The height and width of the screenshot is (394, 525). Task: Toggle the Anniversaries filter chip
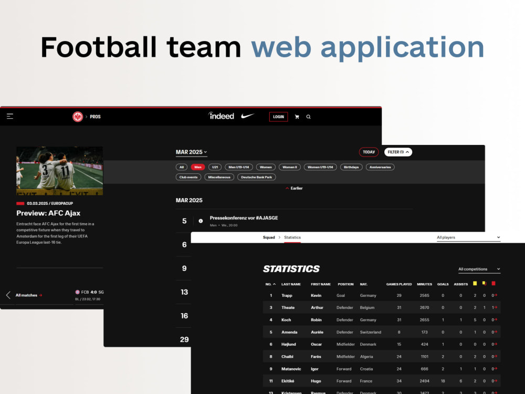[x=380, y=167]
